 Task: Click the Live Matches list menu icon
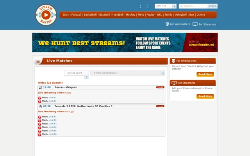point(38,61)
